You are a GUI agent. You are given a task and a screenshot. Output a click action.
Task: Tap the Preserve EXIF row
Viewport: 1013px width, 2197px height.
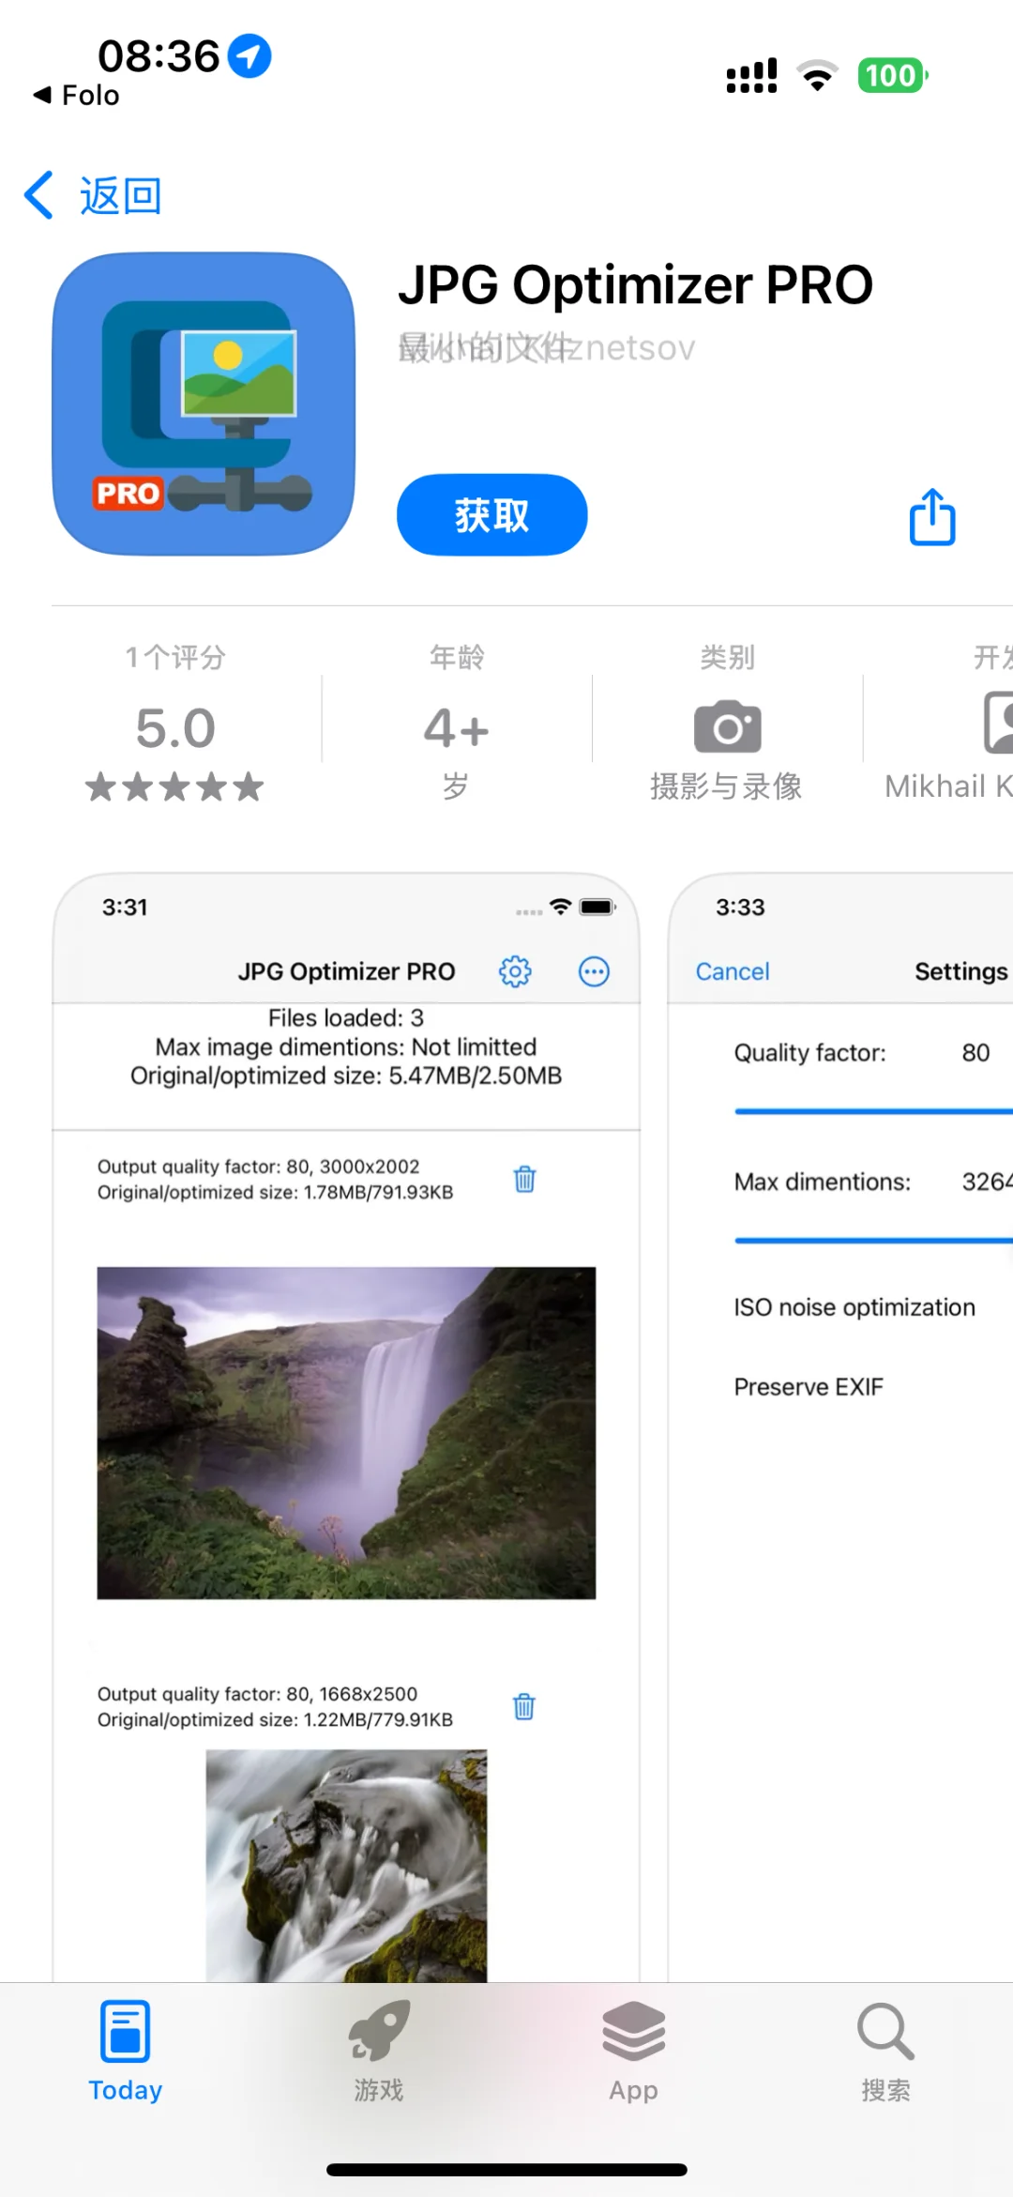point(809,1387)
